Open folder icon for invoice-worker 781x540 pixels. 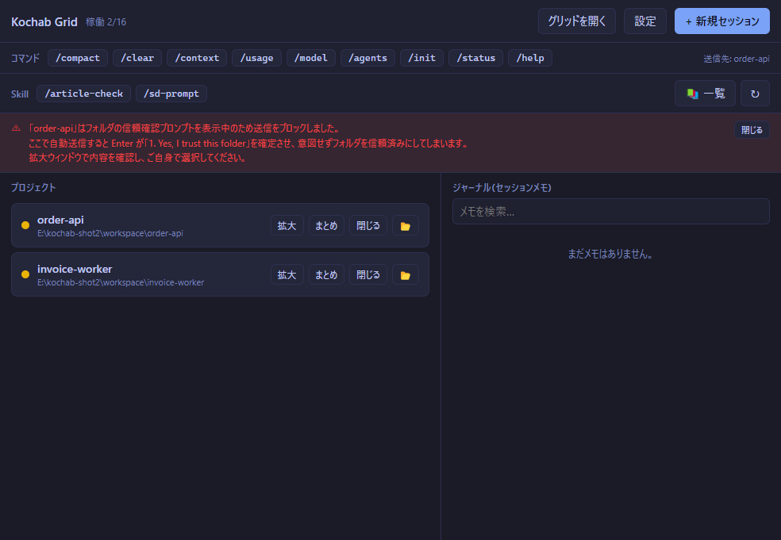pyautogui.click(x=406, y=274)
